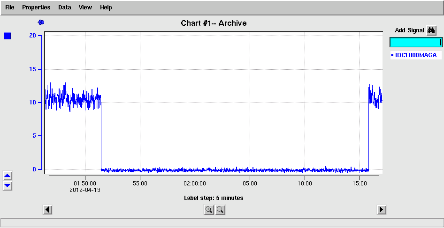The image size is (444, 228).
Task: Click the binoculars Add Signal search icon
Action: 431,30
